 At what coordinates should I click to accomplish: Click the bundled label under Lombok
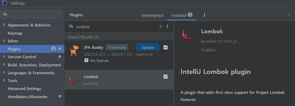pos(91,83)
